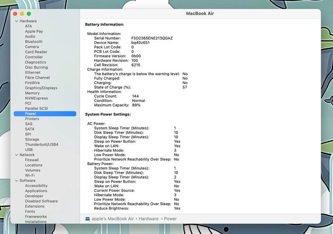Image resolution: width=333 pixels, height=234 pixels.
Task: Click Power in the path bar
Action: pyautogui.click(x=170, y=219)
